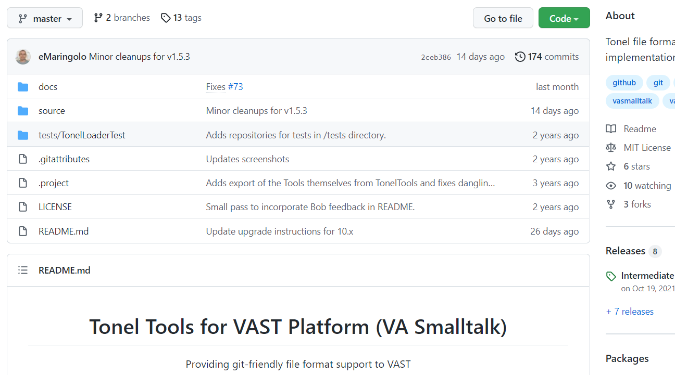Screen dimensions: 675x375
Task: Click the green release tag icon
Action: (611, 276)
